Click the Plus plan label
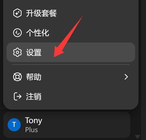The width and height of the screenshot is (146, 140). (x=32, y=130)
